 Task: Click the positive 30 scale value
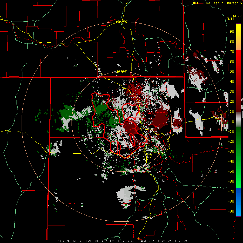232,92
